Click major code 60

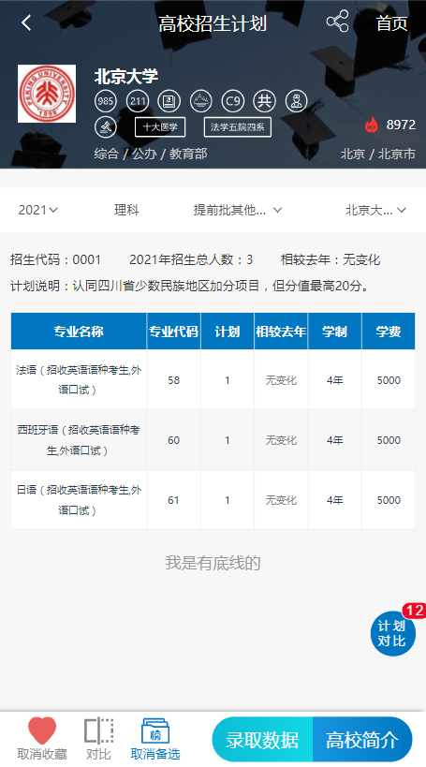point(173,440)
